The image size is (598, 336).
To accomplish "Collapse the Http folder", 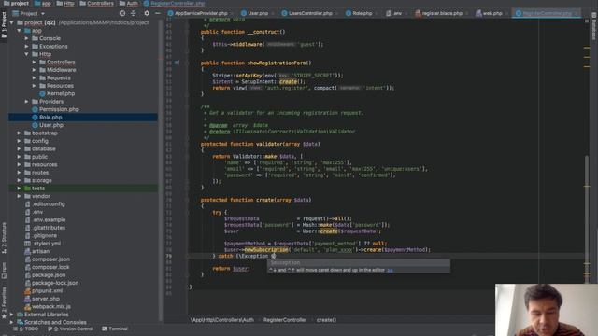I will tap(27, 54).
